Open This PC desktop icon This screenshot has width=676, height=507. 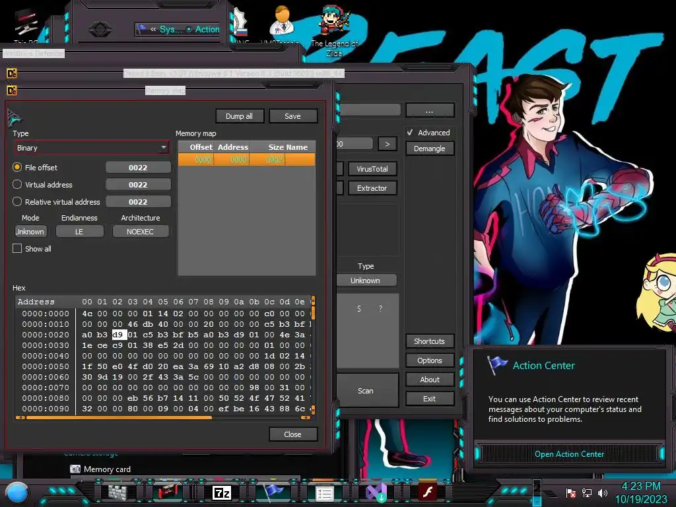click(26, 26)
